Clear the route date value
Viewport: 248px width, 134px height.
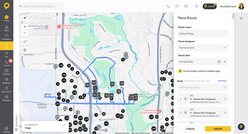click(225, 61)
